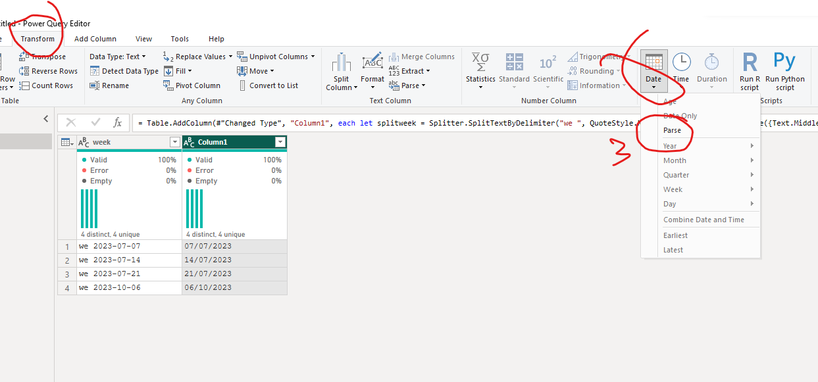Open the Unpivot Columns dropdown
Image resolution: width=818 pixels, height=382 pixels.
point(276,57)
